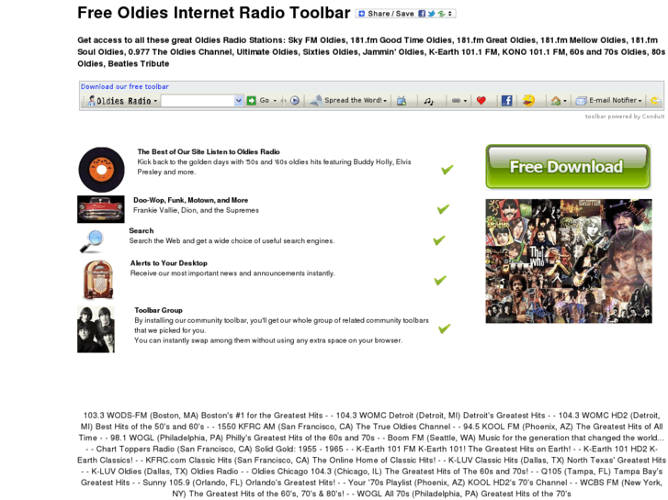Click the radio play button on toolbar
The width and height of the screenshot is (668, 500).
[294, 100]
